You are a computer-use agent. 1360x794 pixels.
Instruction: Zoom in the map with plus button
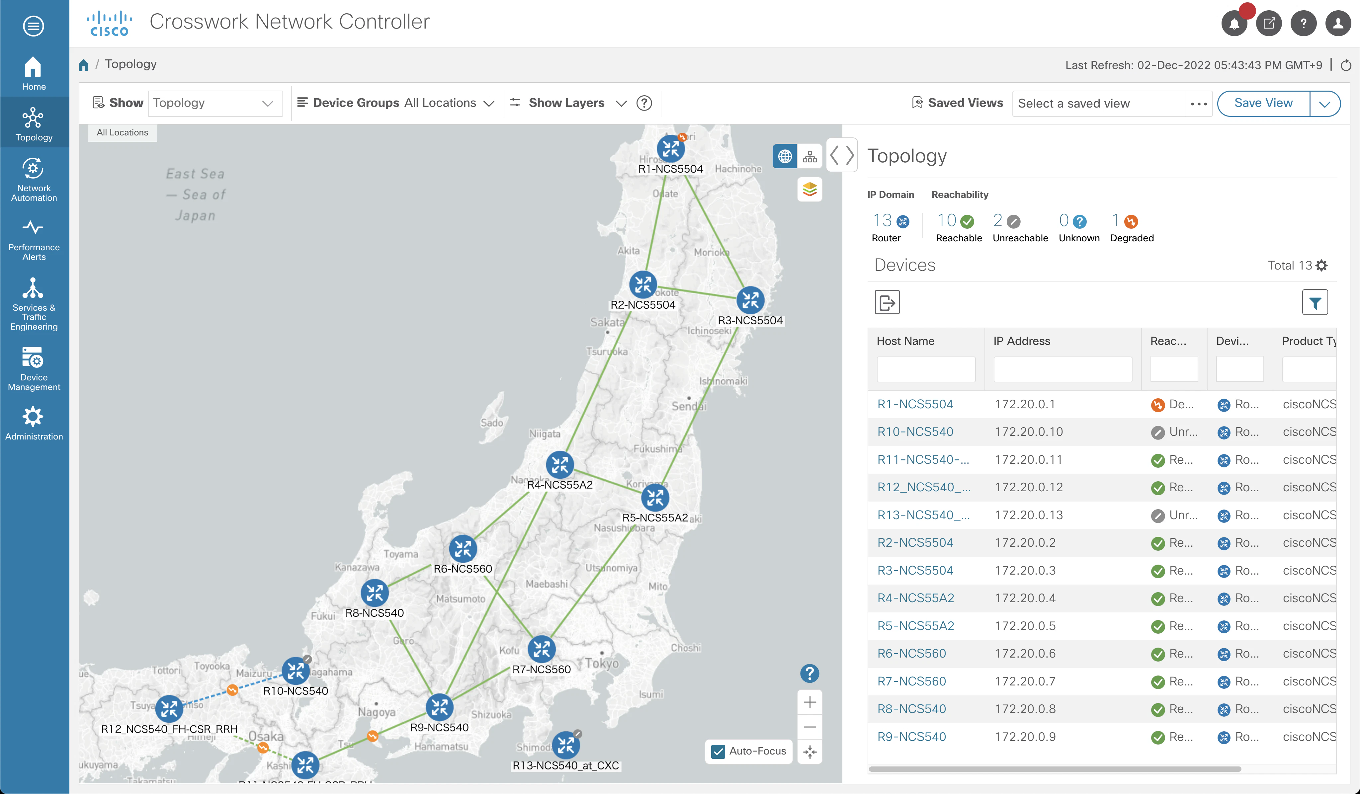tap(809, 702)
